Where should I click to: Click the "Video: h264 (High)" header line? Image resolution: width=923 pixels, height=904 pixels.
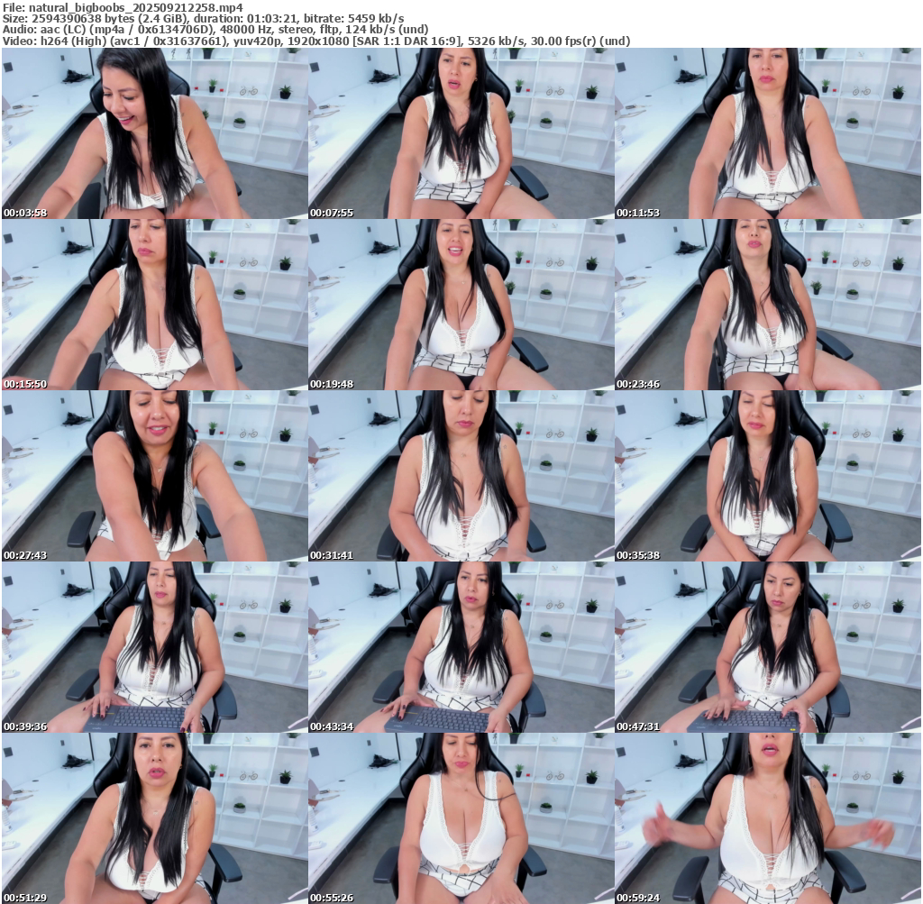click(316, 41)
